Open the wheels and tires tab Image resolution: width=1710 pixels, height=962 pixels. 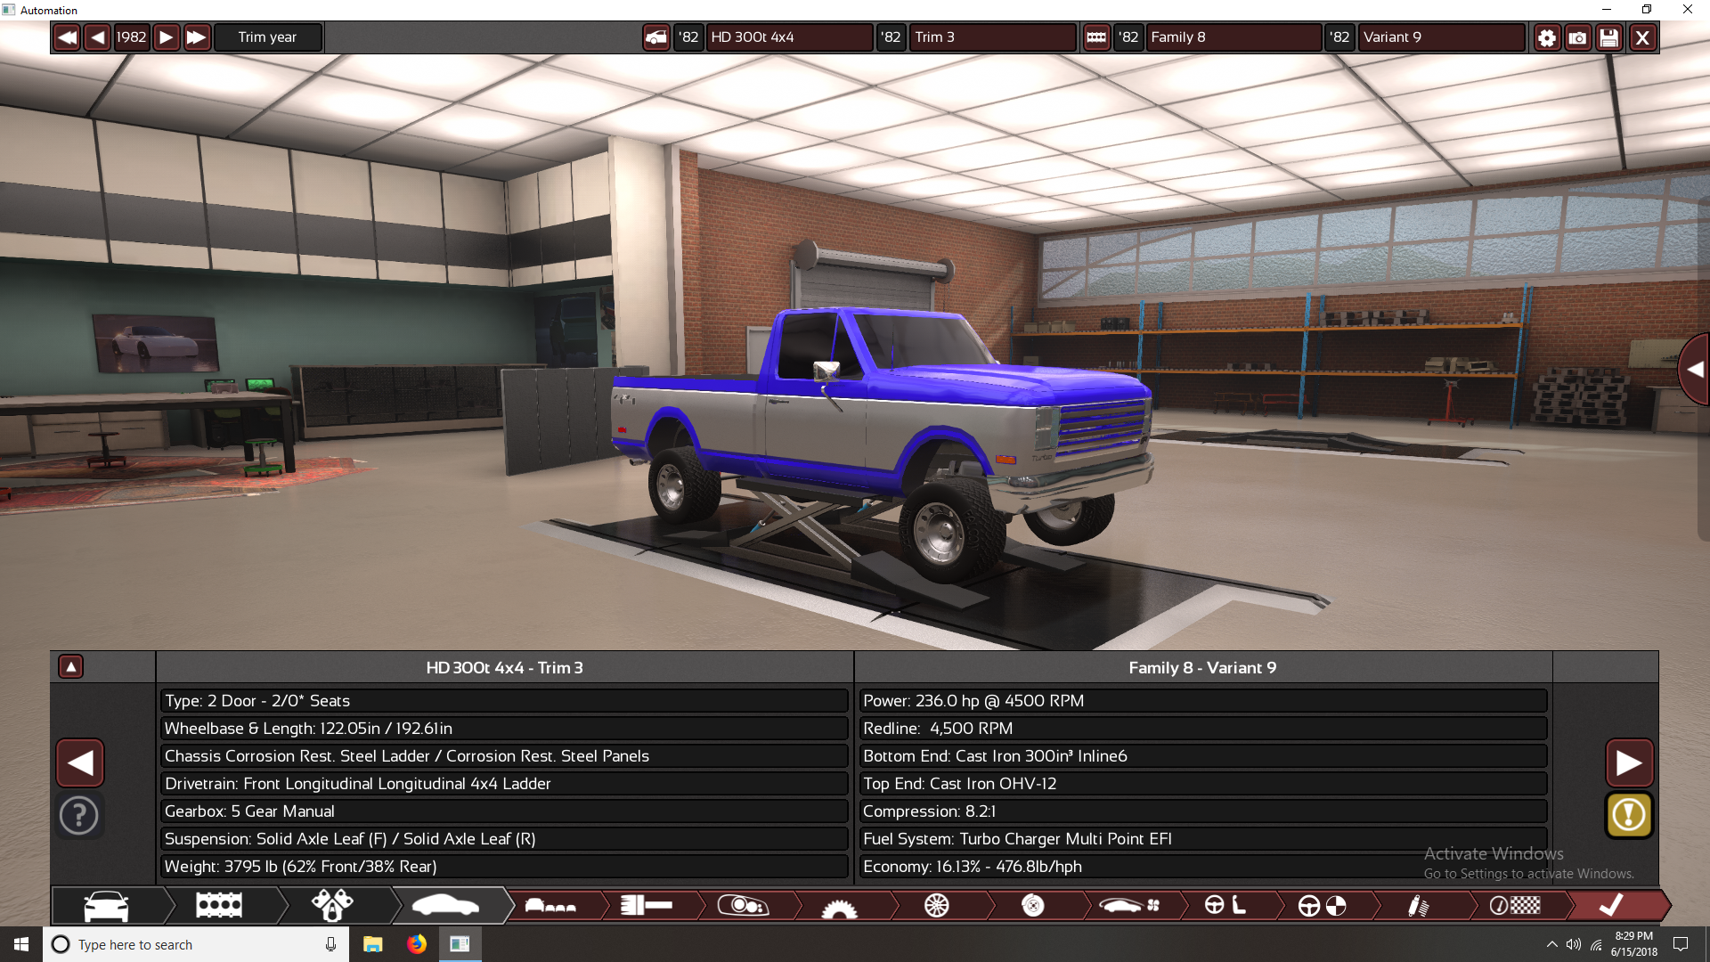pos(936,906)
